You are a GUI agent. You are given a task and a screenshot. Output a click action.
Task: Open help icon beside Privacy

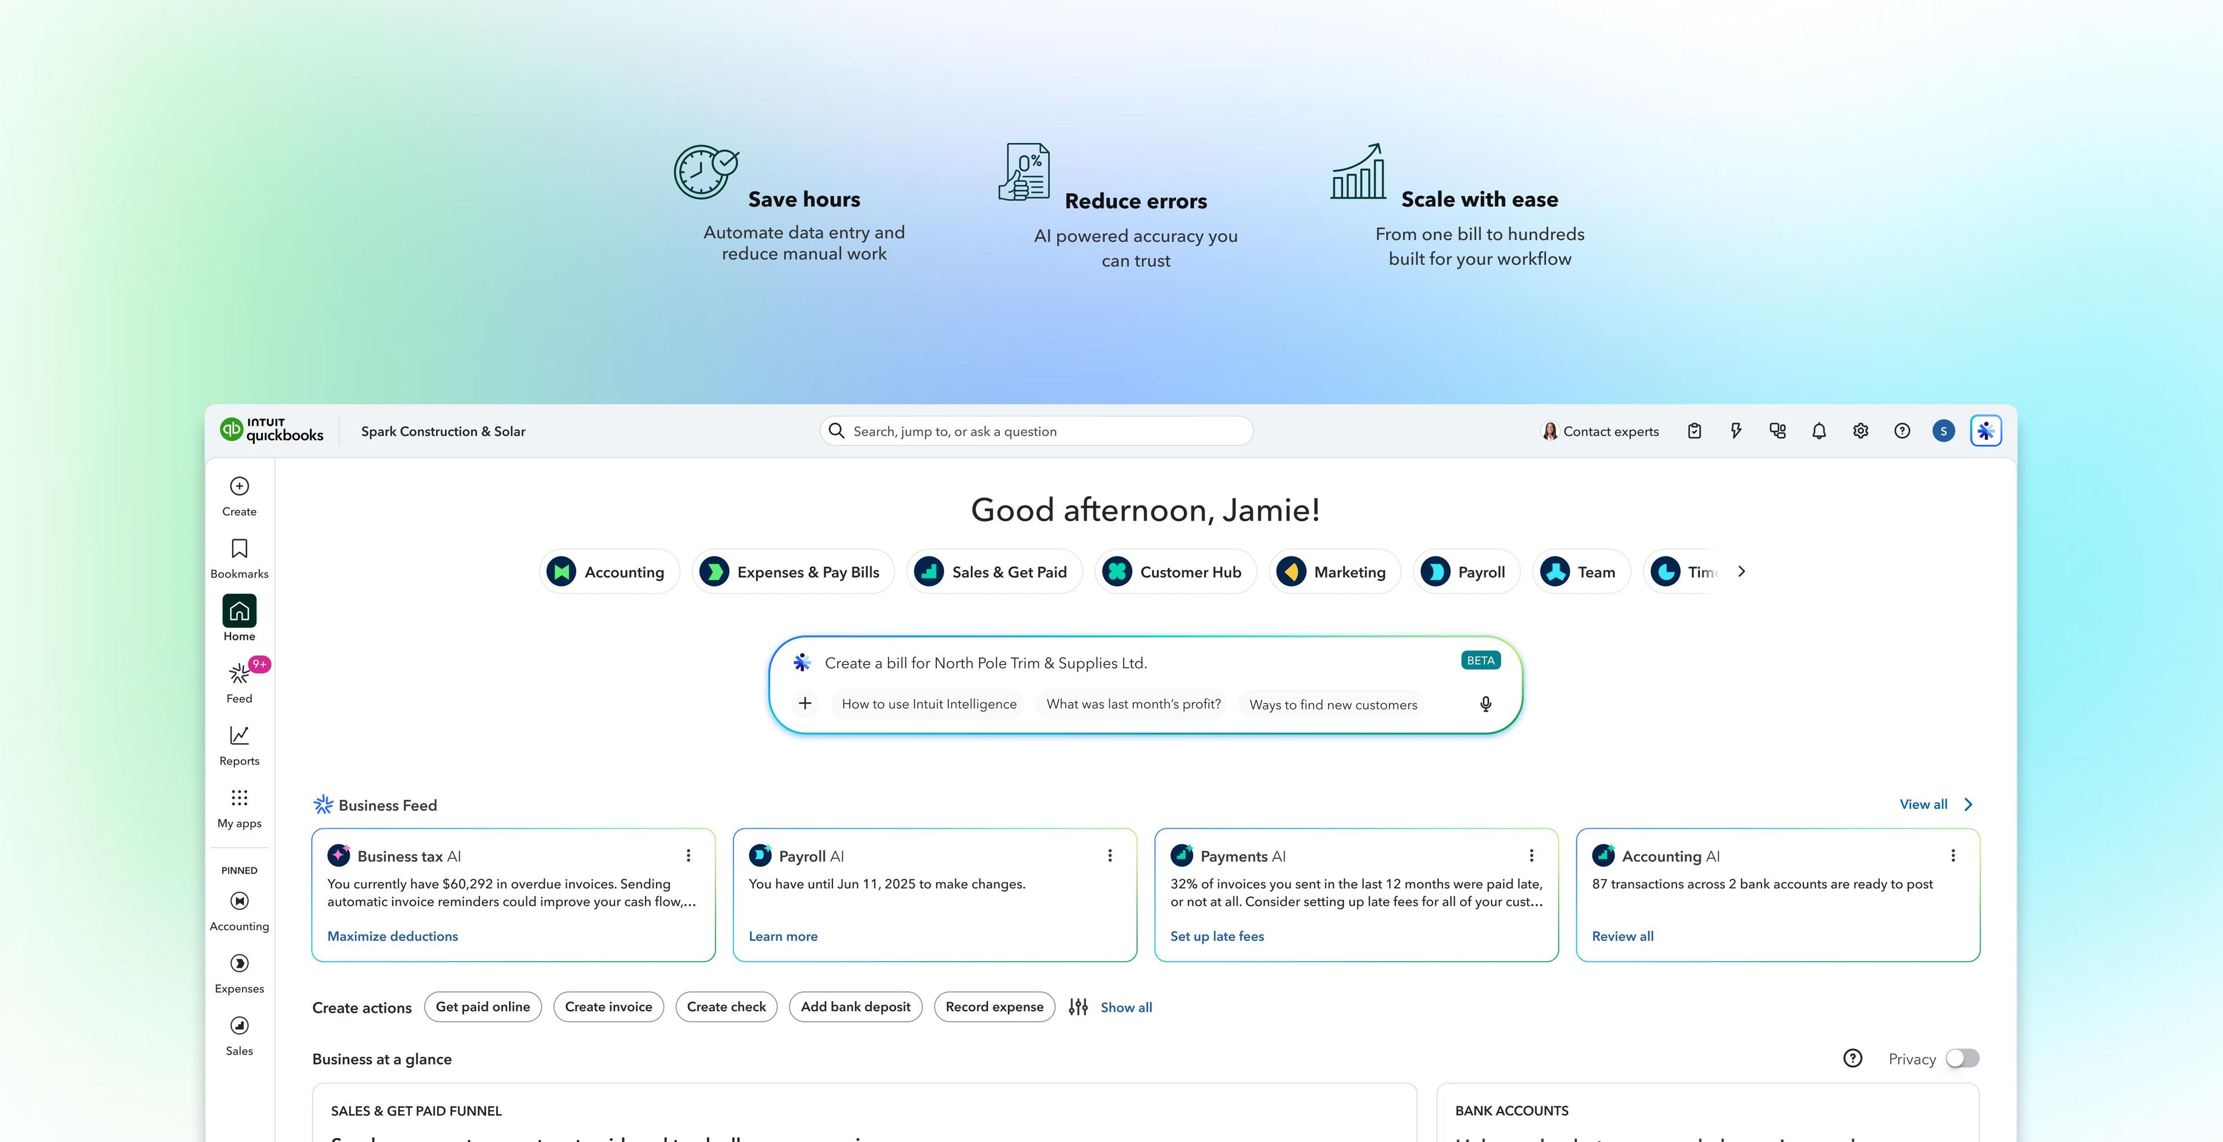click(x=1852, y=1058)
